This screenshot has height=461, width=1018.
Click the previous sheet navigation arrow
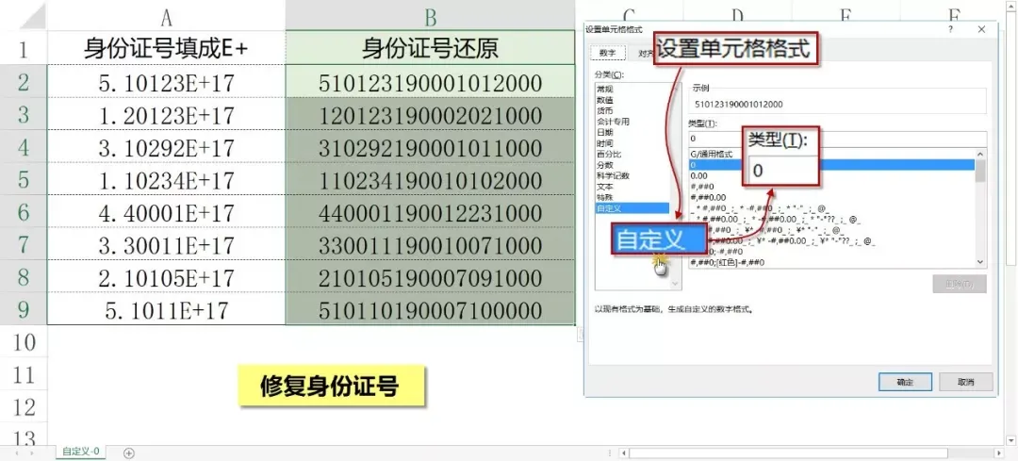16,452
